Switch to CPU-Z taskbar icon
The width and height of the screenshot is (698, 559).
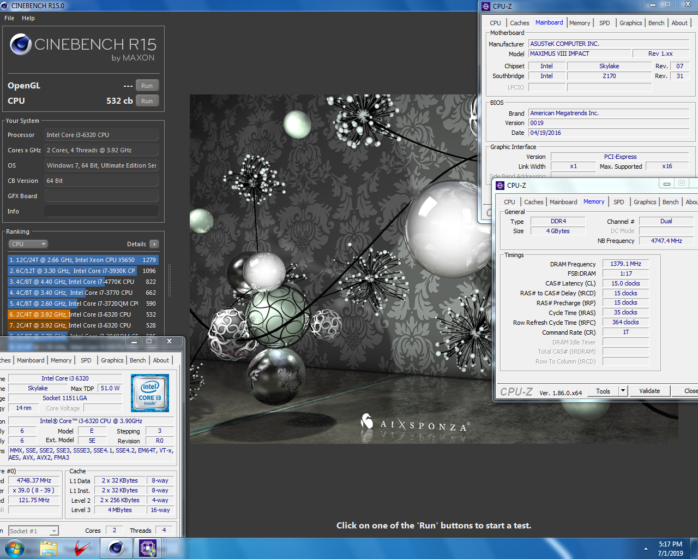pos(148,548)
